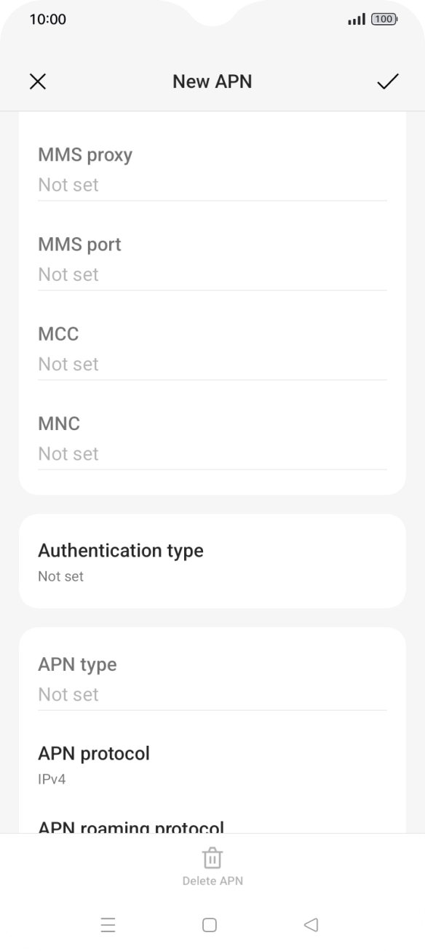This screenshot has width=425, height=951.
Task: Open the Authentication type selector
Action: point(212,561)
